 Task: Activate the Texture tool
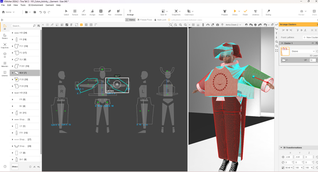(75, 12)
